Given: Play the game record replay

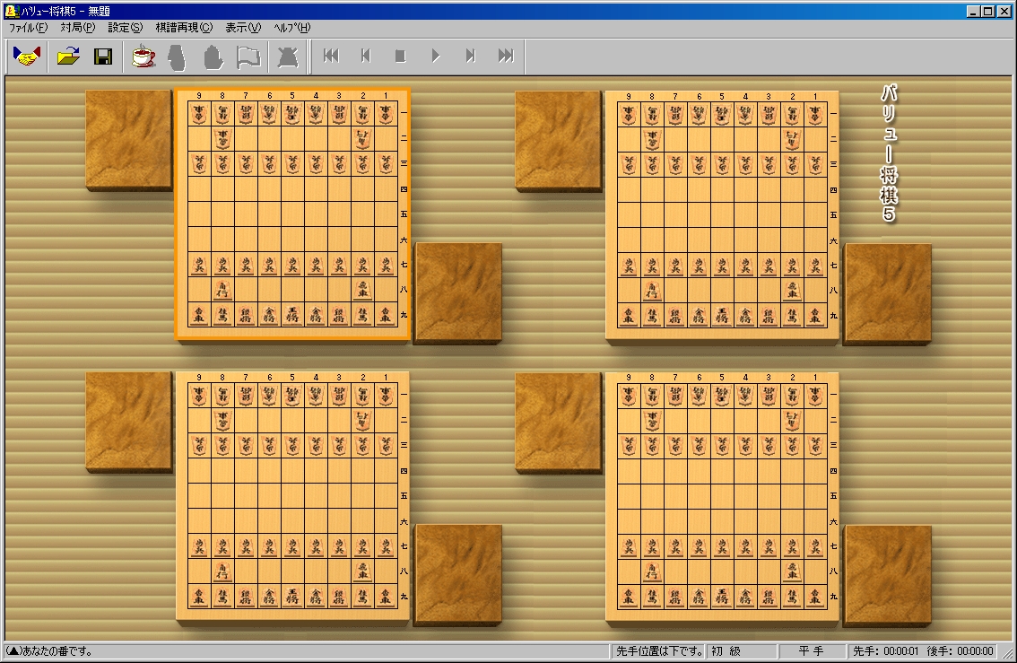Looking at the screenshot, I should coord(436,57).
